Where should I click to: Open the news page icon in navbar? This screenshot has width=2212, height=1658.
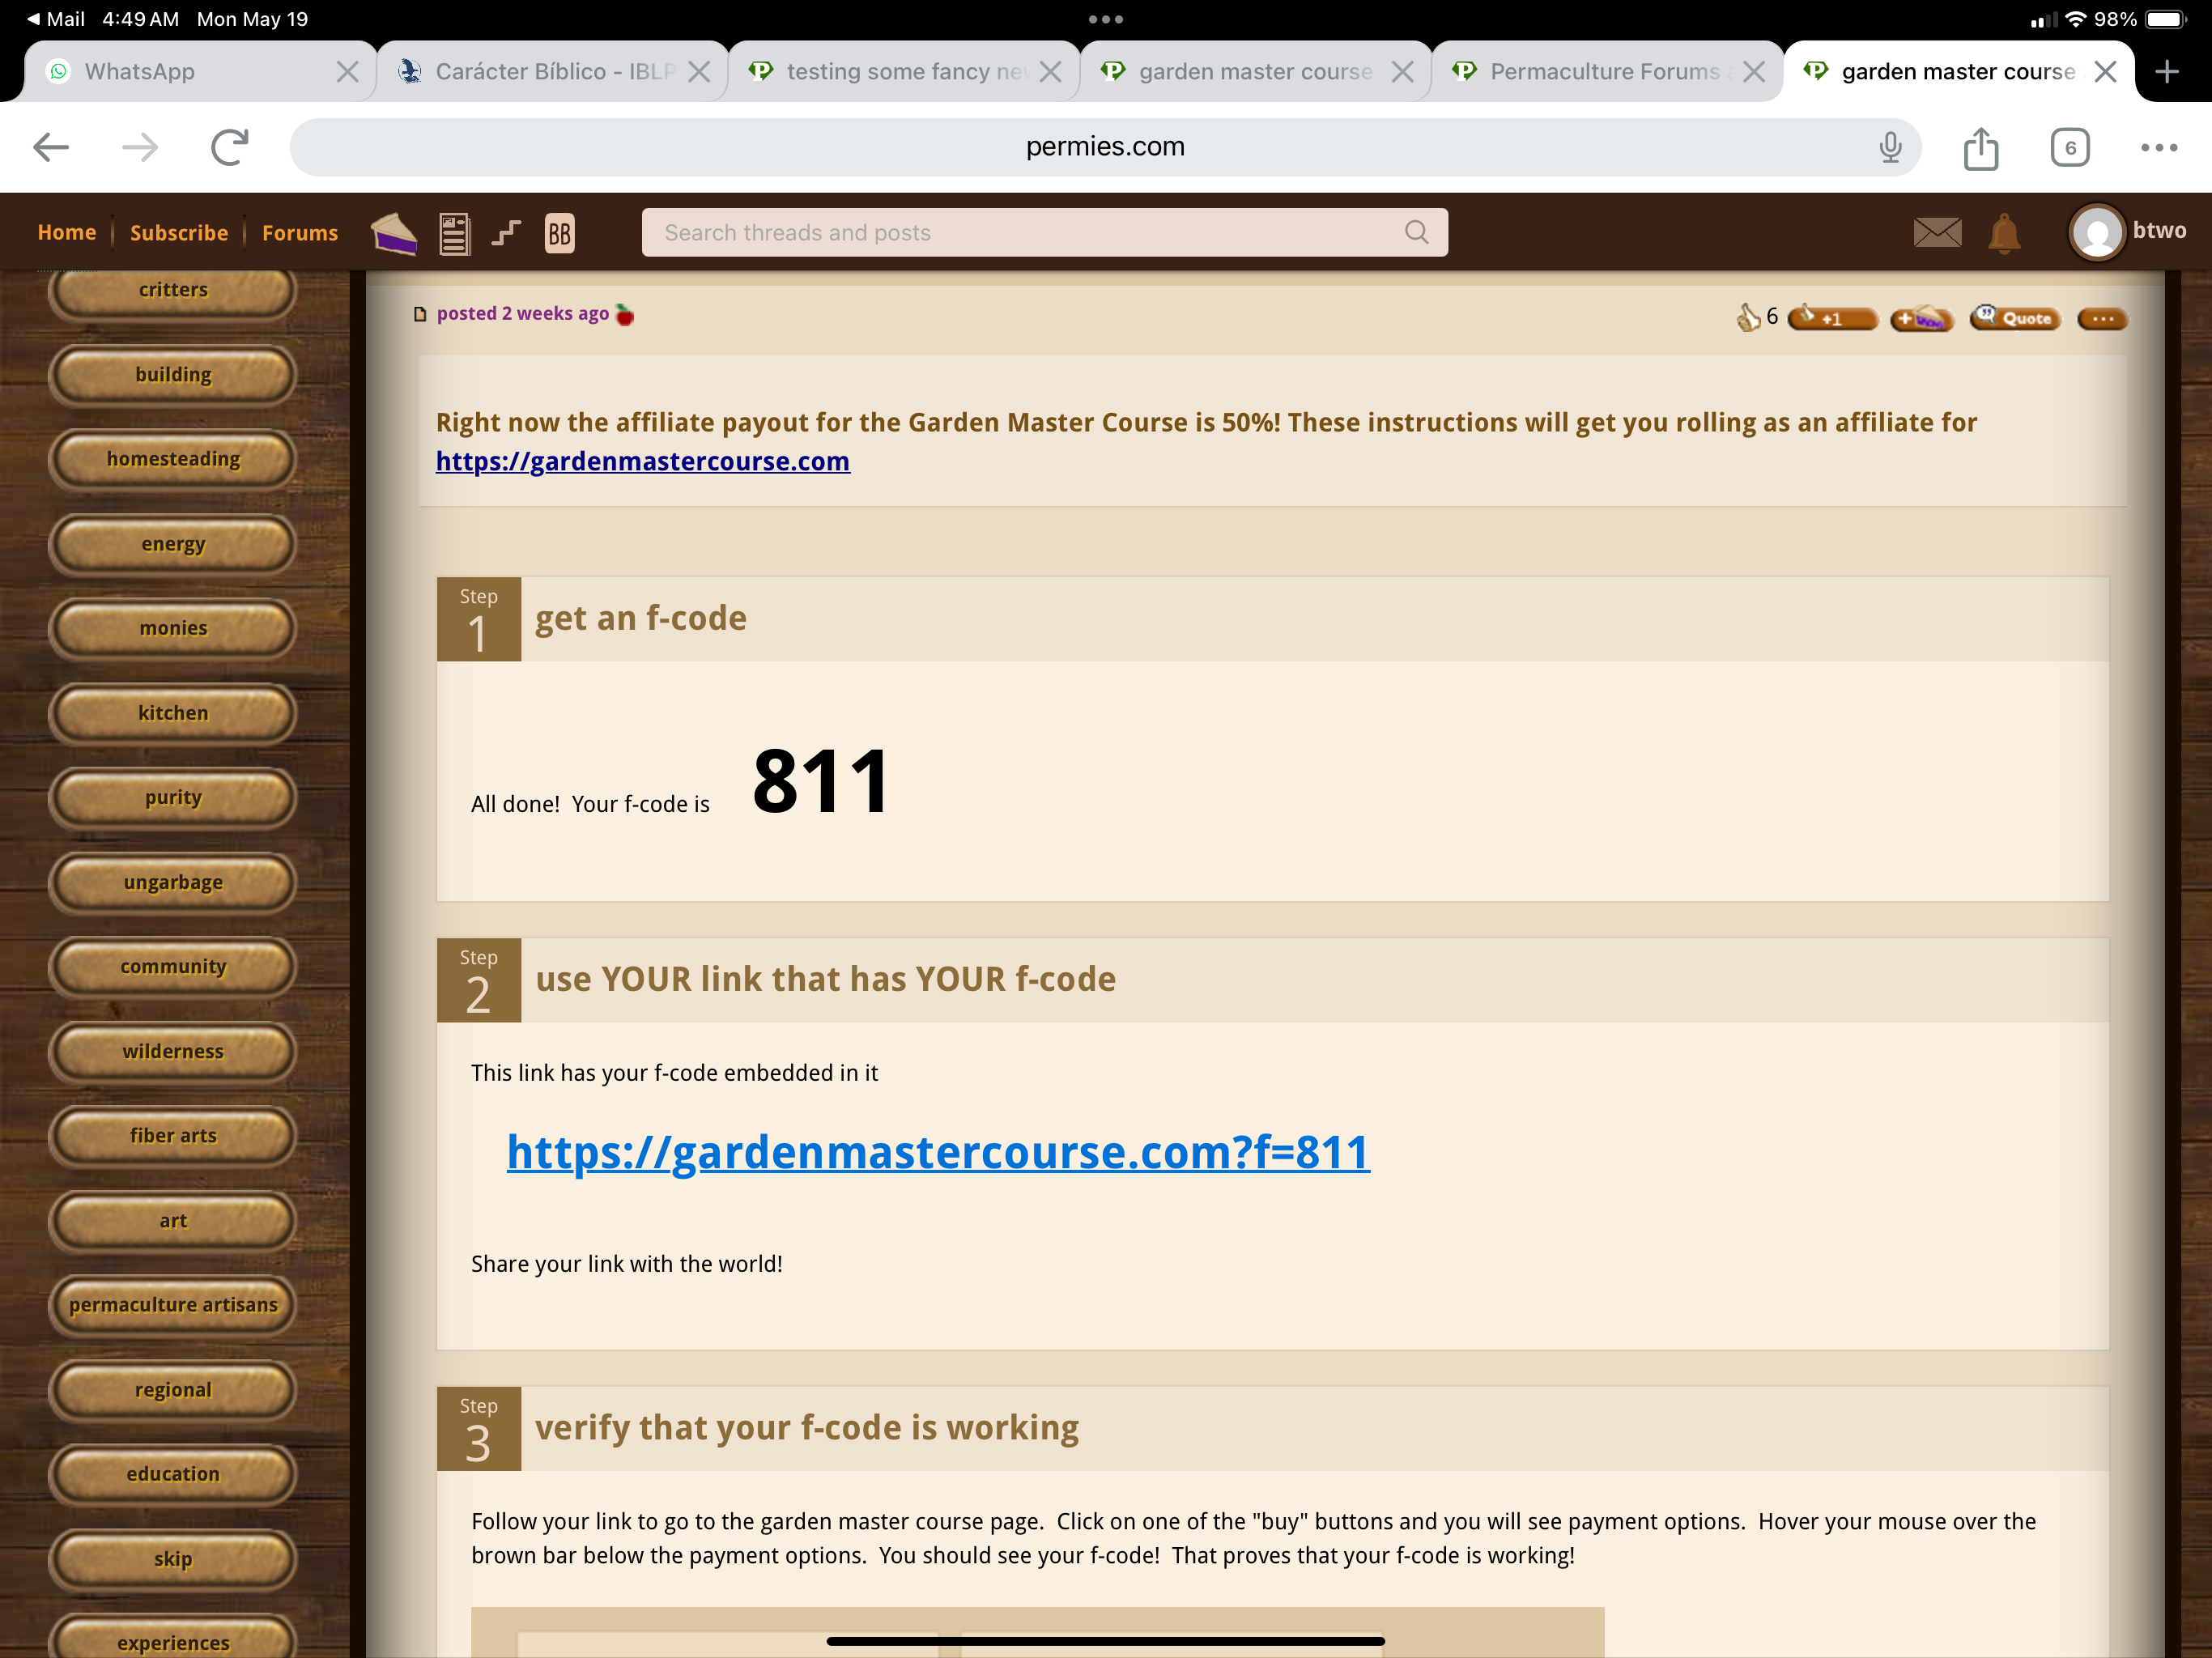(x=455, y=233)
